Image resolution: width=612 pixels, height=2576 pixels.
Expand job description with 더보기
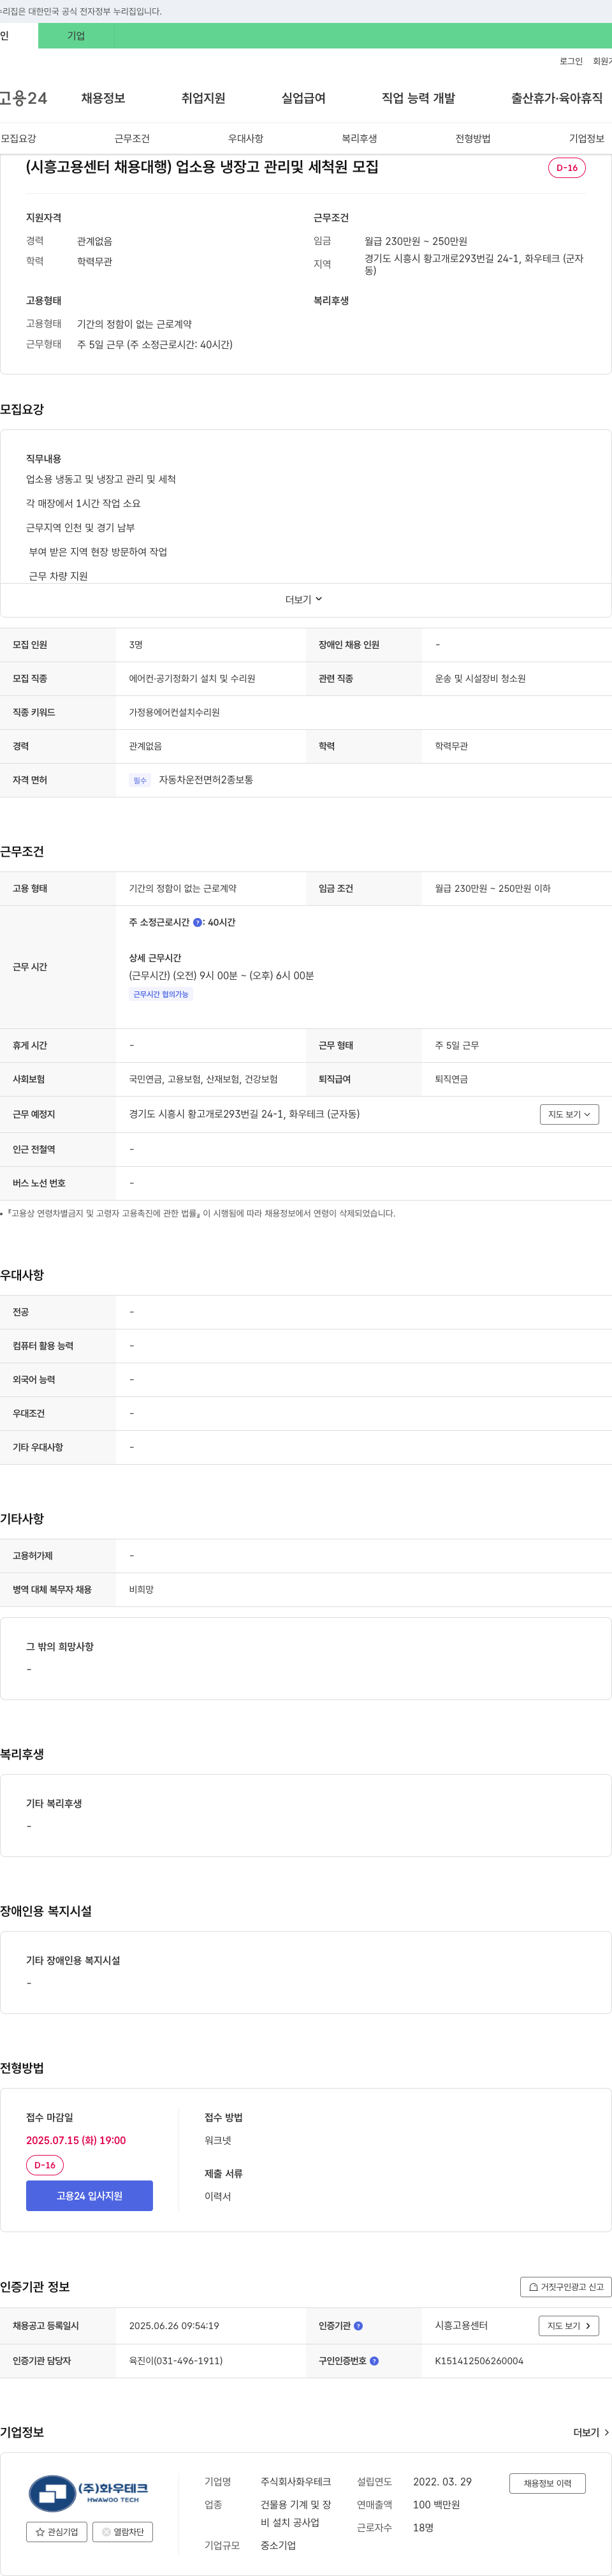[x=303, y=600]
